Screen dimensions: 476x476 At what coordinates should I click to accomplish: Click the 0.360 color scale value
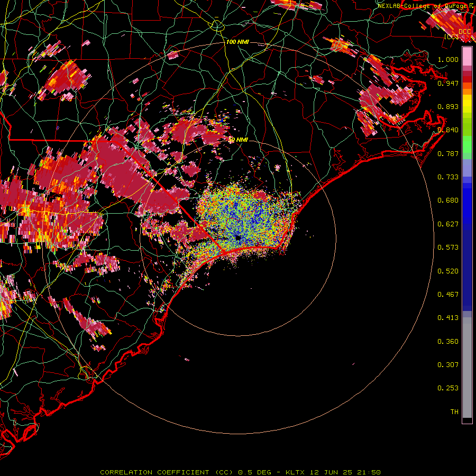pyautogui.click(x=448, y=342)
